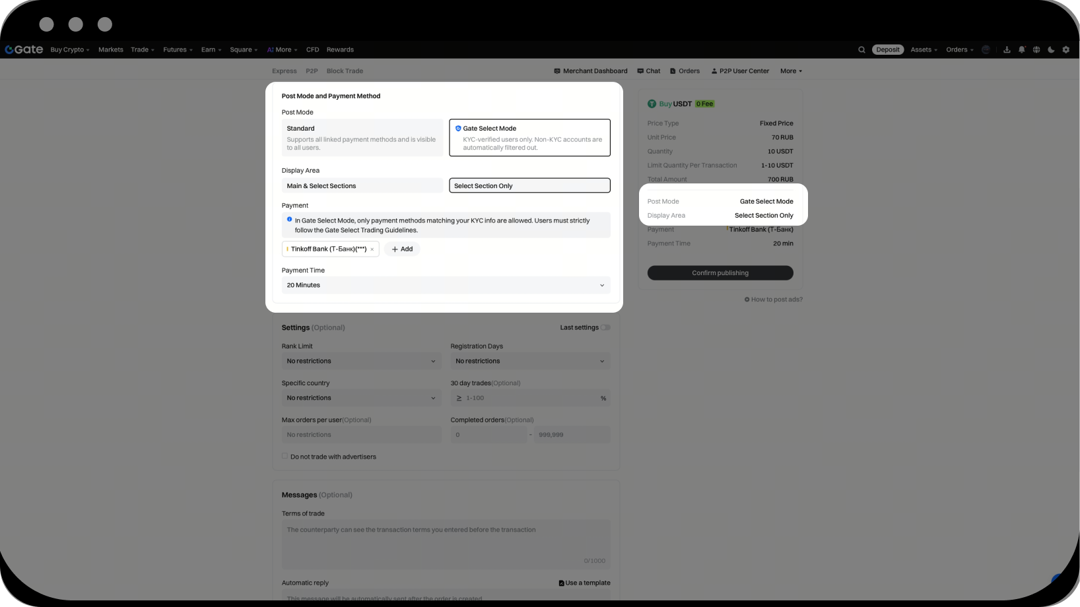Click the download app icon
The image size is (1080, 607).
pos(1007,49)
